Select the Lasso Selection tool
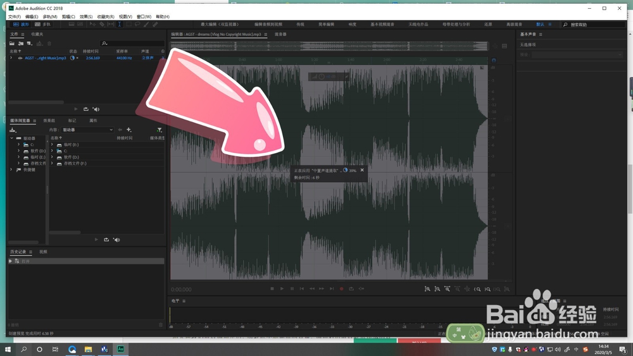 (137, 24)
